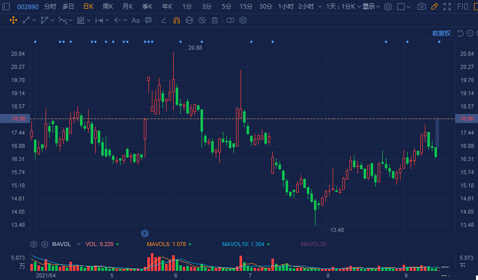
Task: Select the 周K weekly chart tab
Action: tap(108, 7)
